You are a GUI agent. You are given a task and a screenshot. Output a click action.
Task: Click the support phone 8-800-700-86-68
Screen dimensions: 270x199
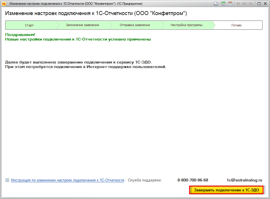point(193,180)
